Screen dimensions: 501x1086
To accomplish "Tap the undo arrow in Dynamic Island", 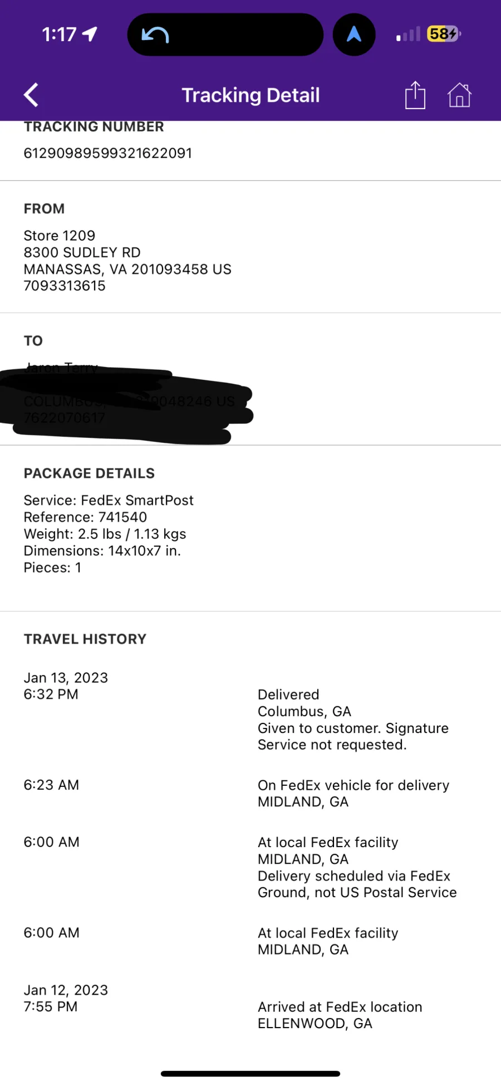I will (155, 35).
